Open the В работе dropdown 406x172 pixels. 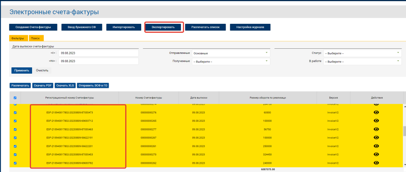point(362,61)
